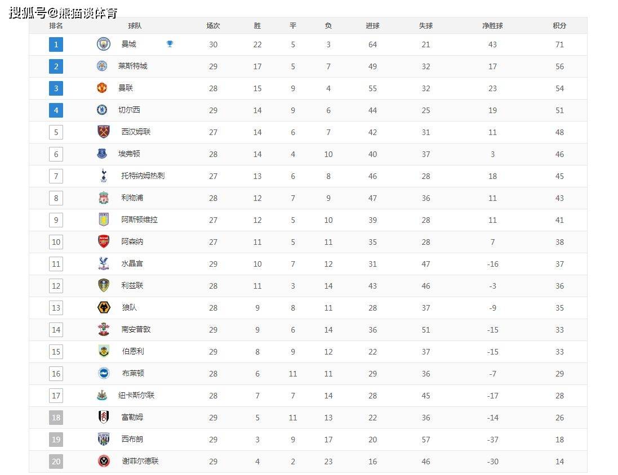Select the grey rank 18 badge
The height and width of the screenshot is (475, 618).
point(56,418)
